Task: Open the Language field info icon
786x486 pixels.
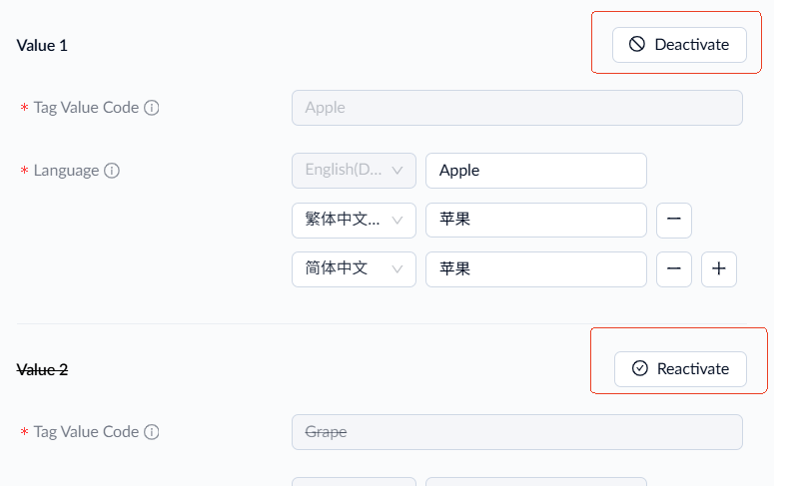Action: click(112, 171)
